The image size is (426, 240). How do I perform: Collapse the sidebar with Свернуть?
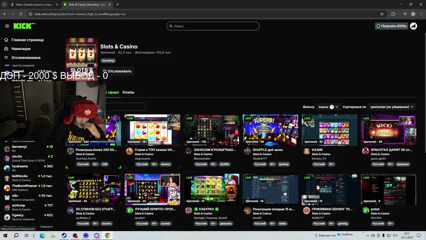point(46,227)
